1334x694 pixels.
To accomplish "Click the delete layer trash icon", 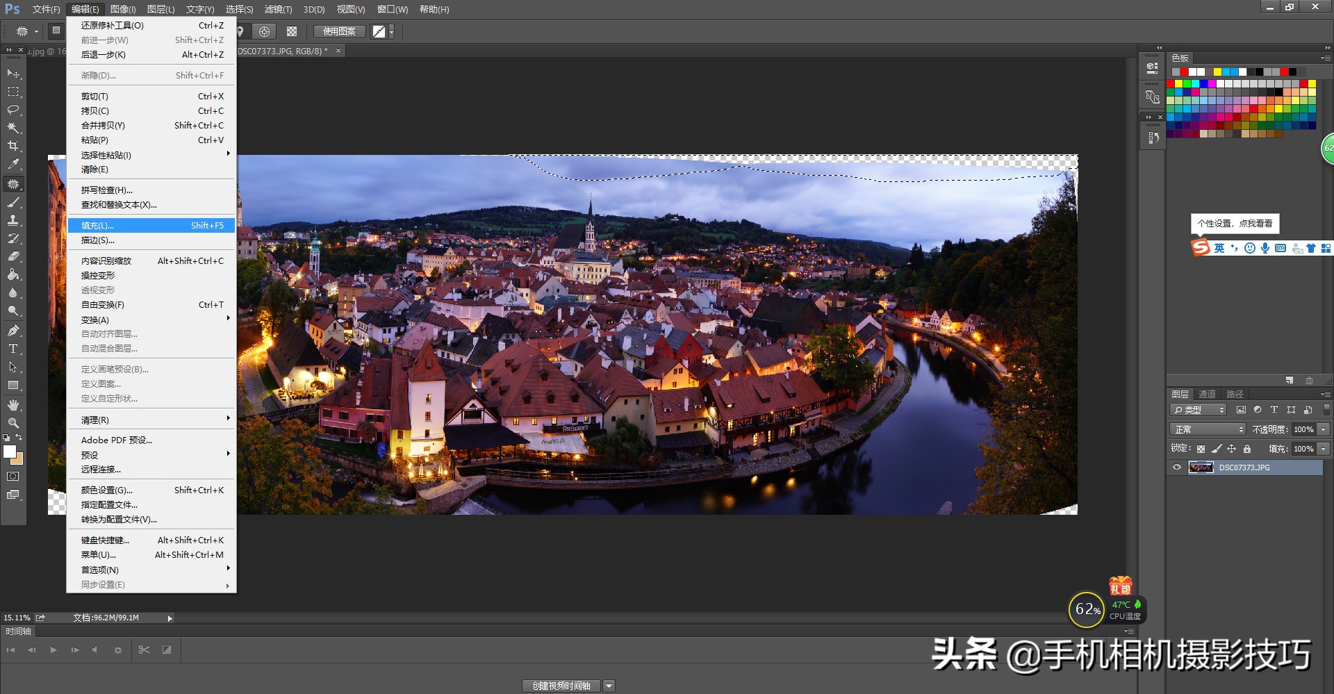I will [1309, 381].
